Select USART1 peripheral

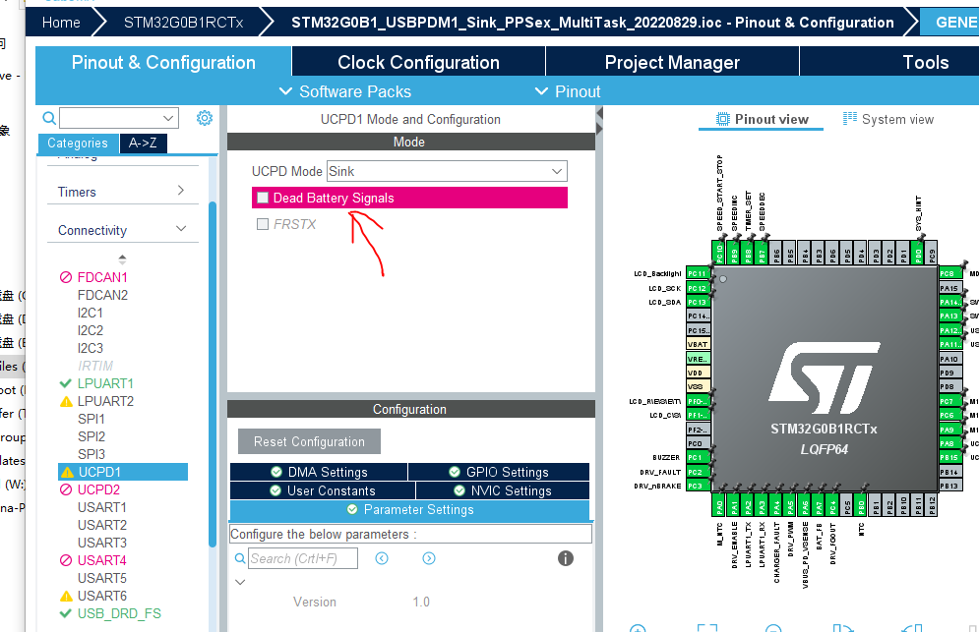[x=101, y=507]
